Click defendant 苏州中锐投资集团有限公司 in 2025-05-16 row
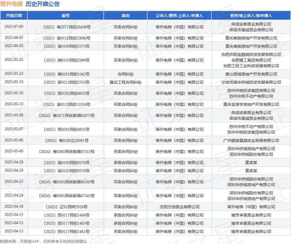The height and width of the screenshot is (244, 291). pos(251,91)
